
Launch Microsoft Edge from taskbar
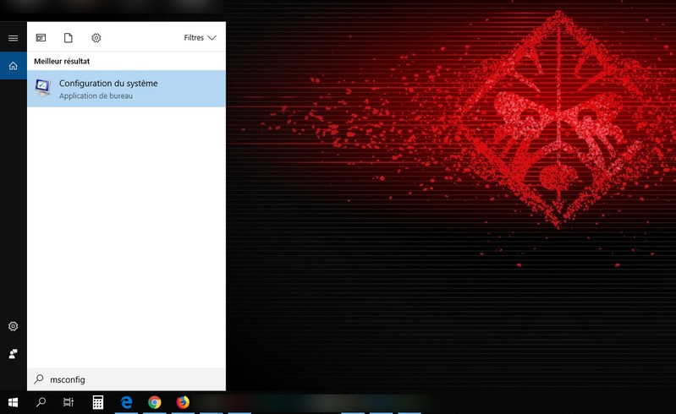126,402
